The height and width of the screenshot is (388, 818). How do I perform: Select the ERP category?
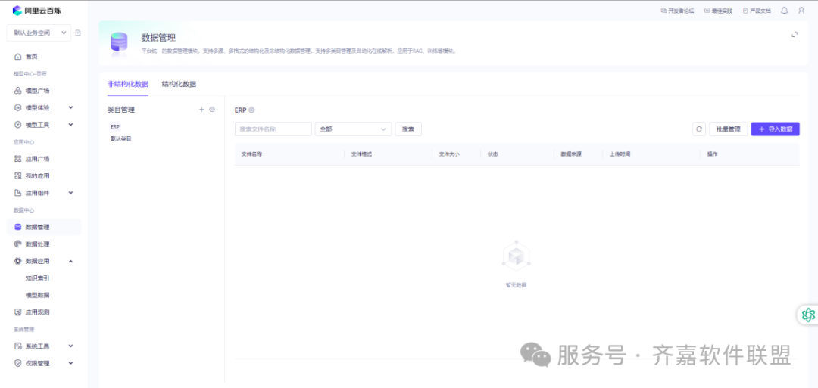click(115, 126)
